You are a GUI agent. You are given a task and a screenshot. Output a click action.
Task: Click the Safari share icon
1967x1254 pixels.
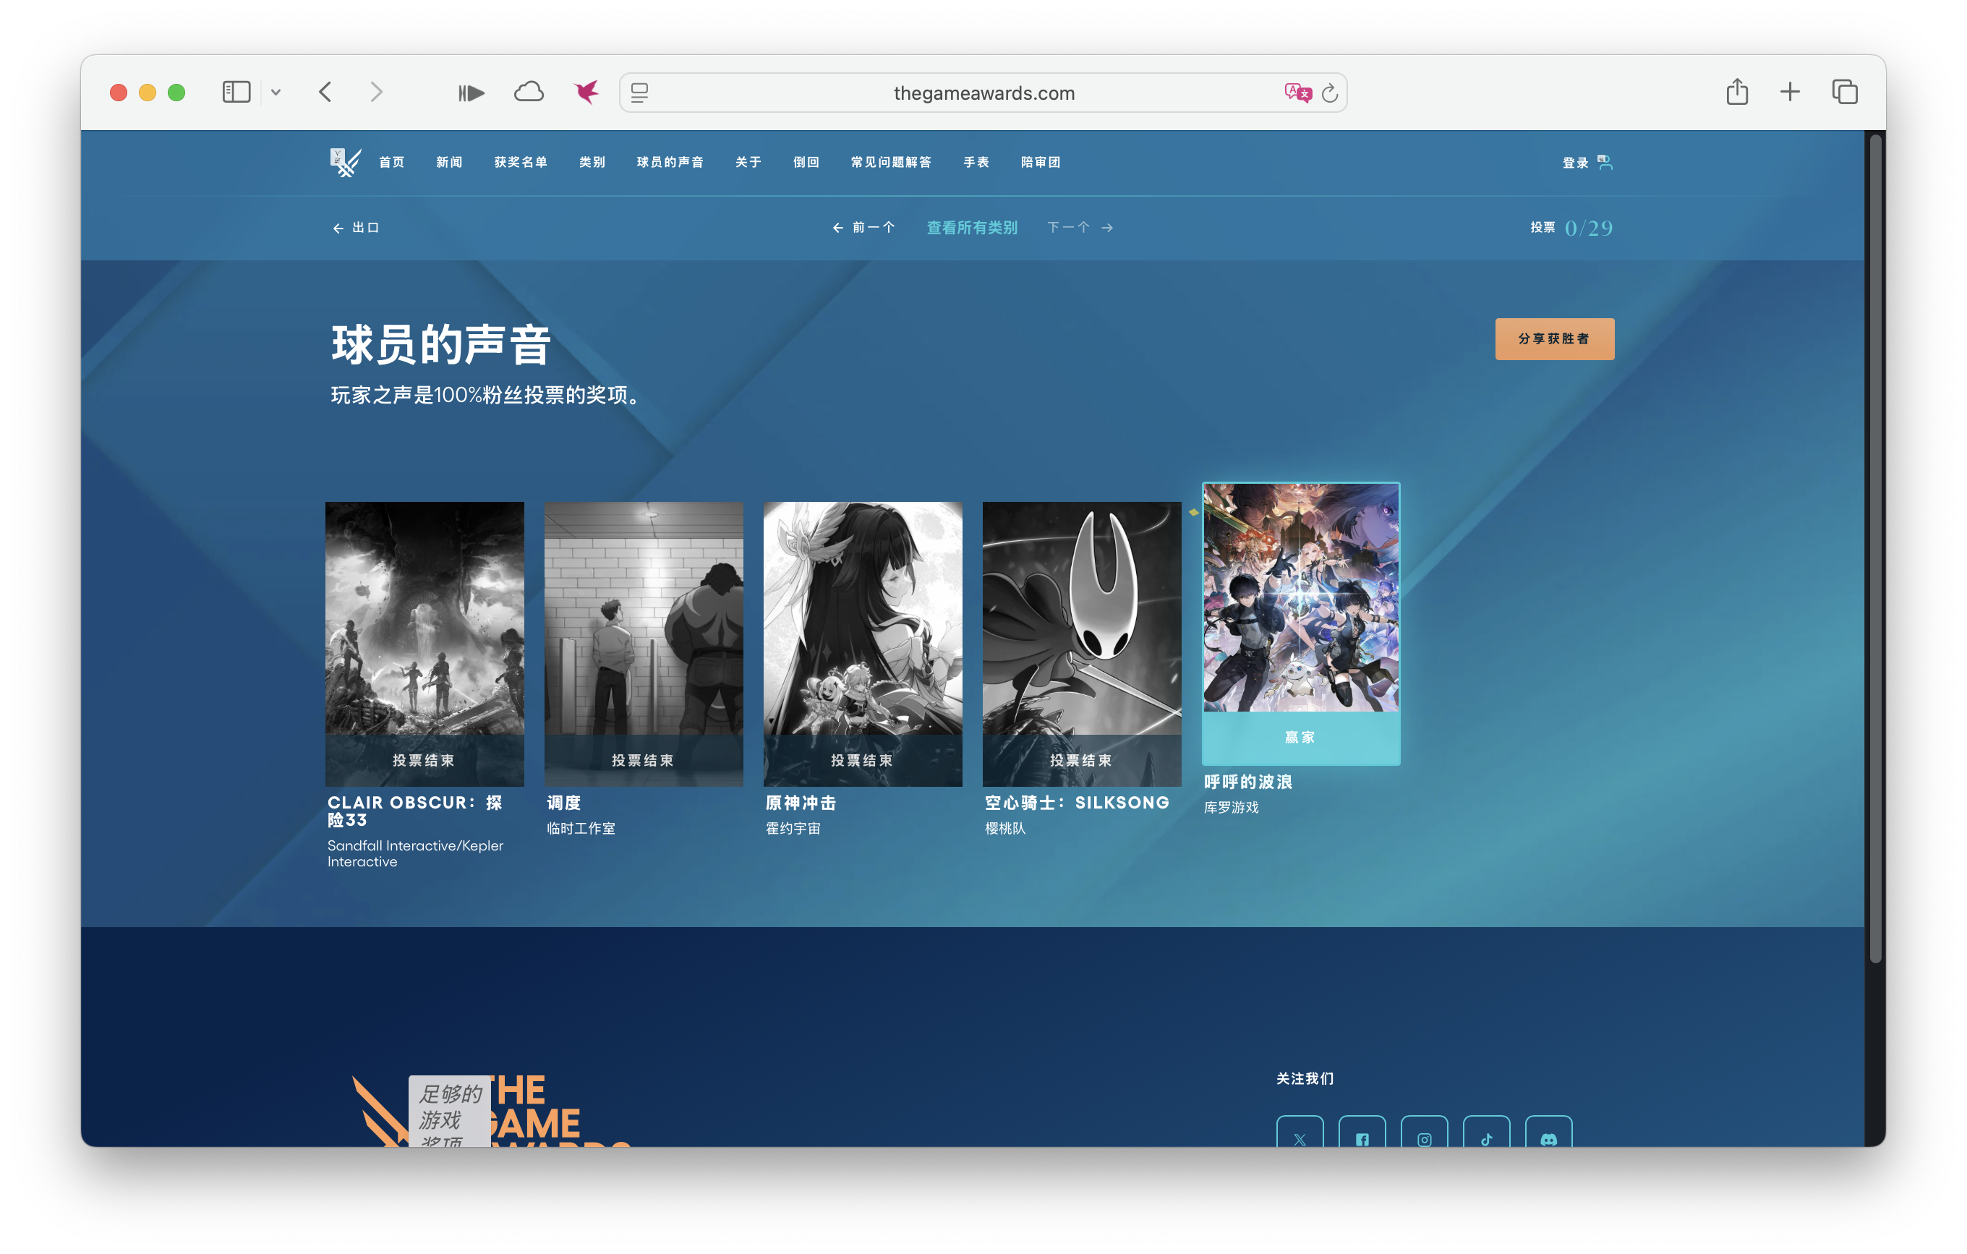tap(1736, 92)
